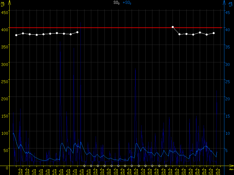Click the 200 label on left axis

coord(4,98)
